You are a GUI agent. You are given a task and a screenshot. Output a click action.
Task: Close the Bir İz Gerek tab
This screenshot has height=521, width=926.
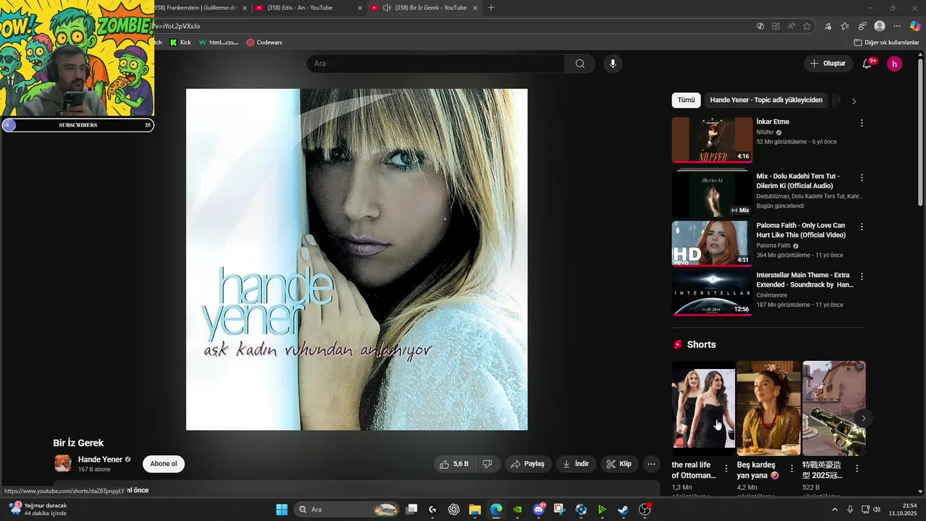point(475,8)
